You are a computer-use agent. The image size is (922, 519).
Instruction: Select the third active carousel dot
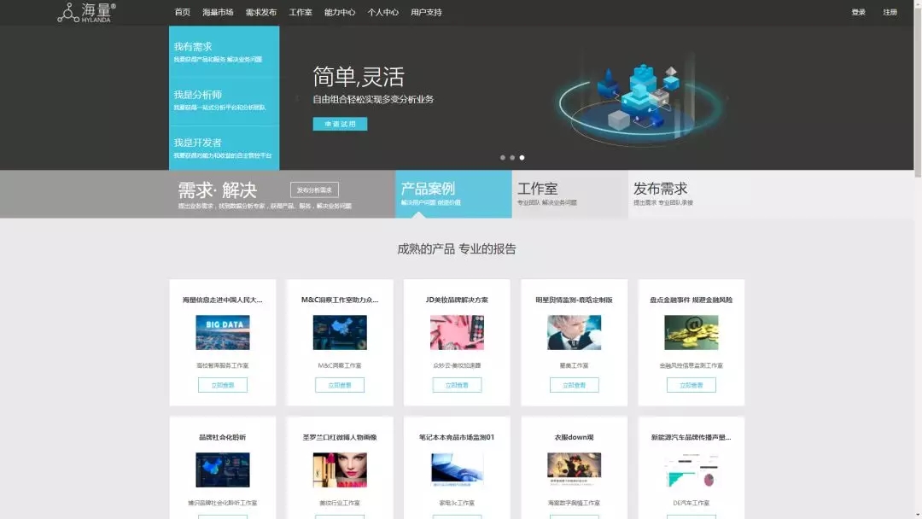[x=522, y=158]
